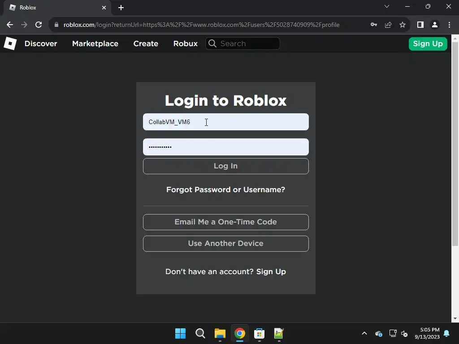Open Microsoft Store from taskbar
Image resolution: width=459 pixels, height=344 pixels.
point(259,333)
